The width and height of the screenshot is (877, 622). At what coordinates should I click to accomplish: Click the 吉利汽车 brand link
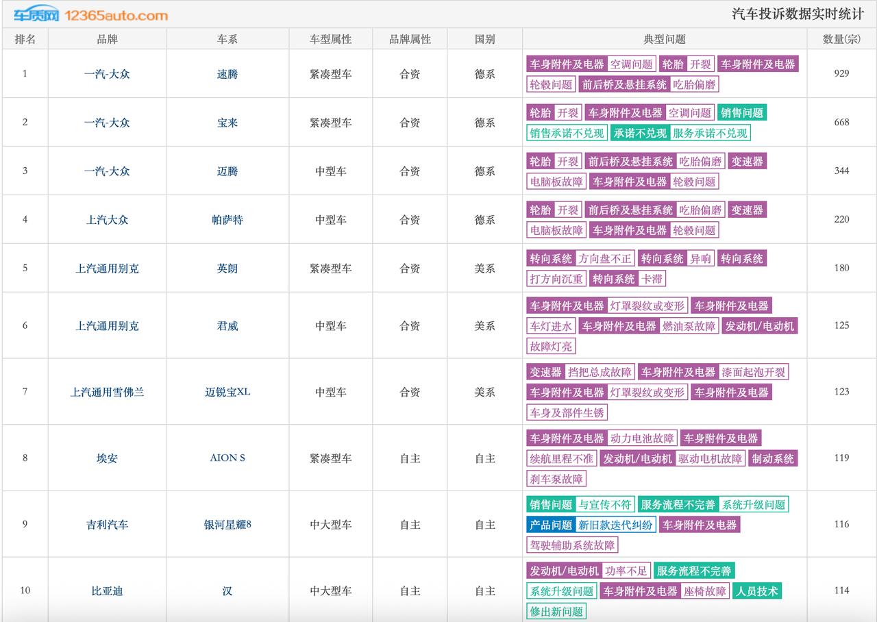tap(107, 525)
